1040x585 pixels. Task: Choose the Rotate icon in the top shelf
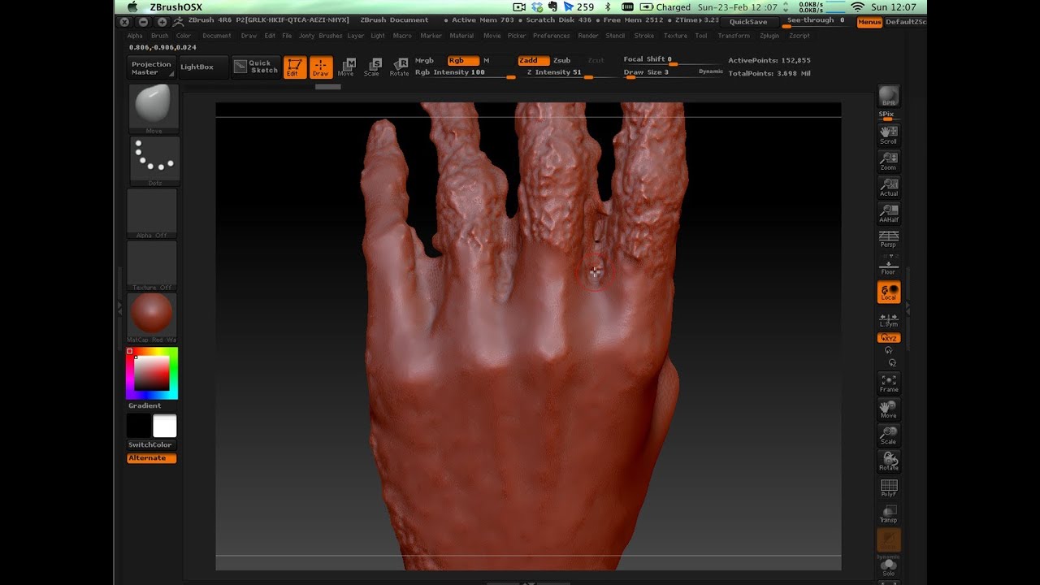coord(399,67)
